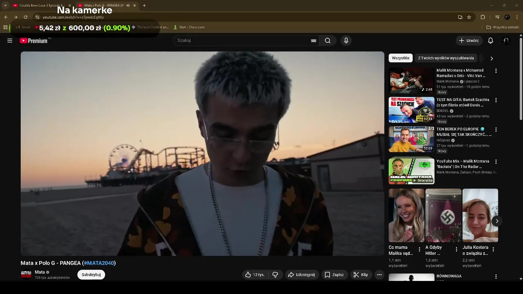Click install app icon in address bar

460,17
